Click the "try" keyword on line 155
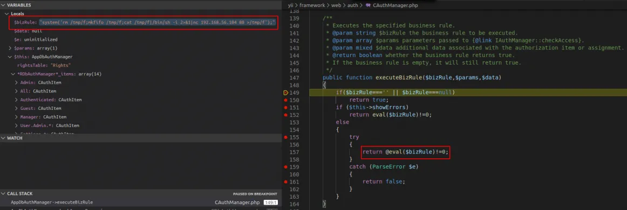Screen dimensions: 627x210 coord(354,137)
